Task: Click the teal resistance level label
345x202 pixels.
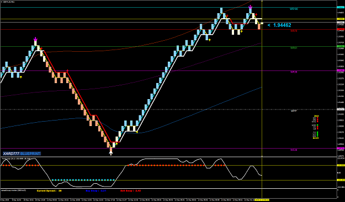Action: coord(294,9)
